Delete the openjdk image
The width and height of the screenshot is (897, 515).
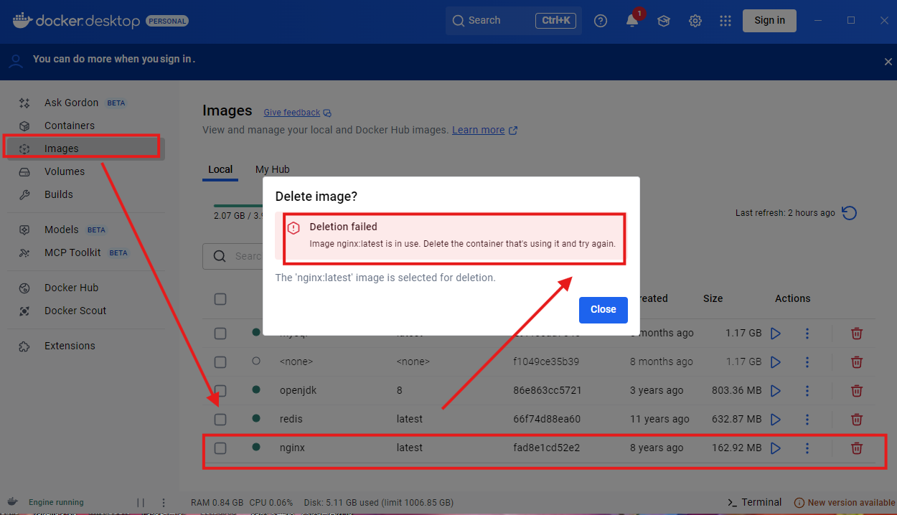856,390
